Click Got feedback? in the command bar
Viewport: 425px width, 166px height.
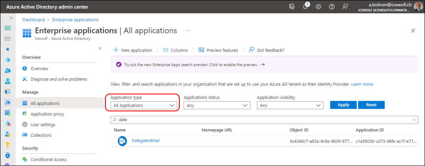tap(266, 50)
